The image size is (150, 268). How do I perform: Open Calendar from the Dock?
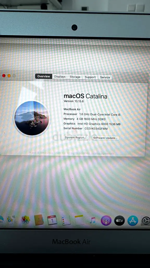pyautogui.click(x=52, y=220)
